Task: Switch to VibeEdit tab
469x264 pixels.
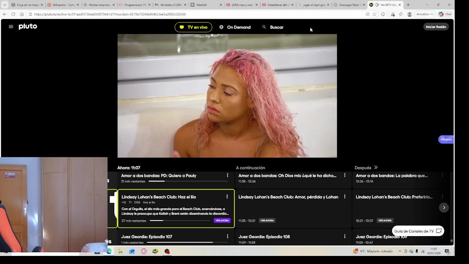Action: (207, 5)
